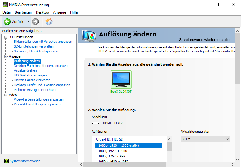
Task: Open the Hilfe menu
Action: (74, 12)
